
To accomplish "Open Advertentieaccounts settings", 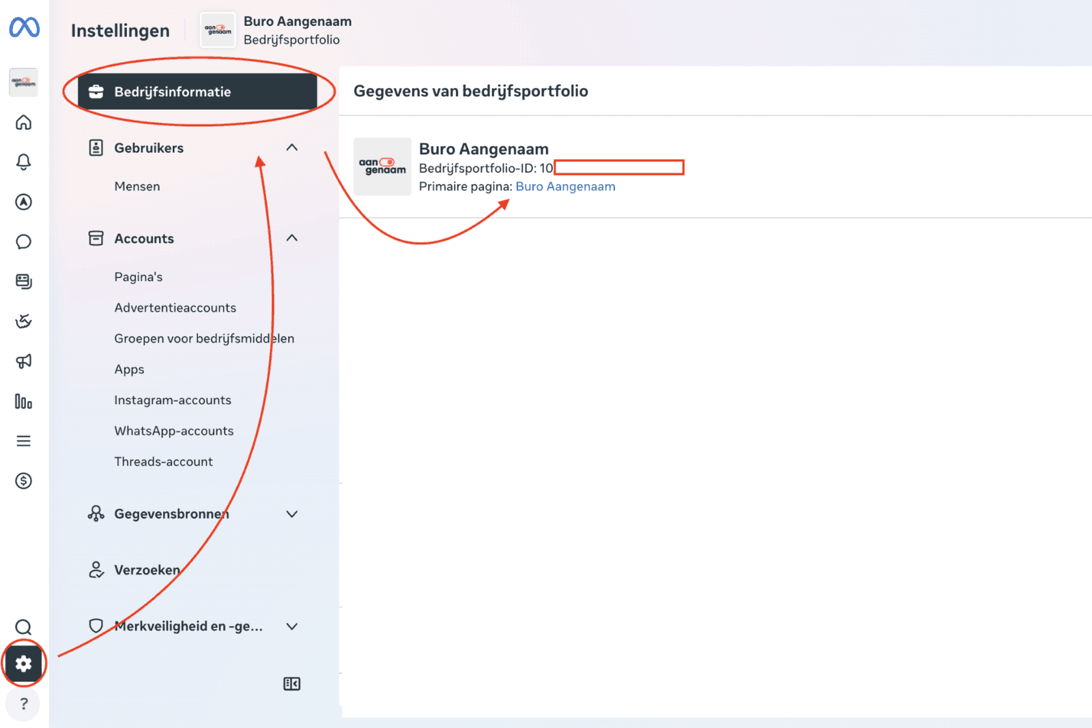I will tap(175, 308).
